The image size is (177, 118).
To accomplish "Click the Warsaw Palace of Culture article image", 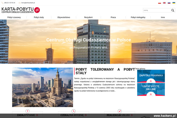I will pos(42,87).
